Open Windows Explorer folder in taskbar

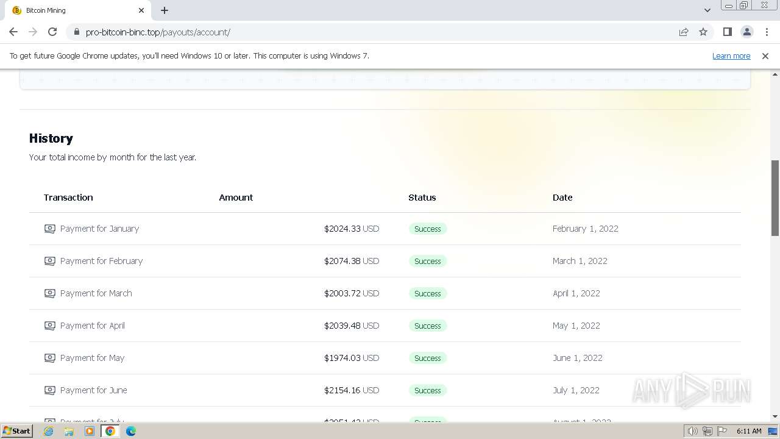69,431
